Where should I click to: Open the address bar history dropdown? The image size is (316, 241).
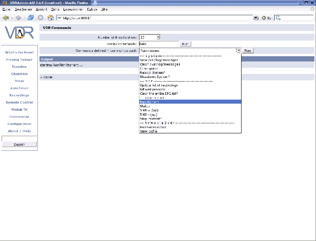click(256, 18)
